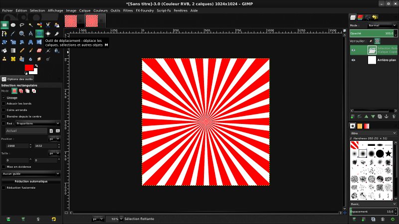Viewport: 399px width, 224px height.
Task: Select the Ellipse Select tool
Action: [13, 25]
